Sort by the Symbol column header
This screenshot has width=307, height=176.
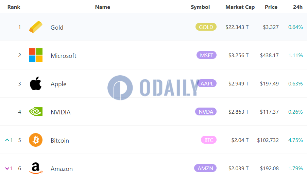(x=200, y=7)
